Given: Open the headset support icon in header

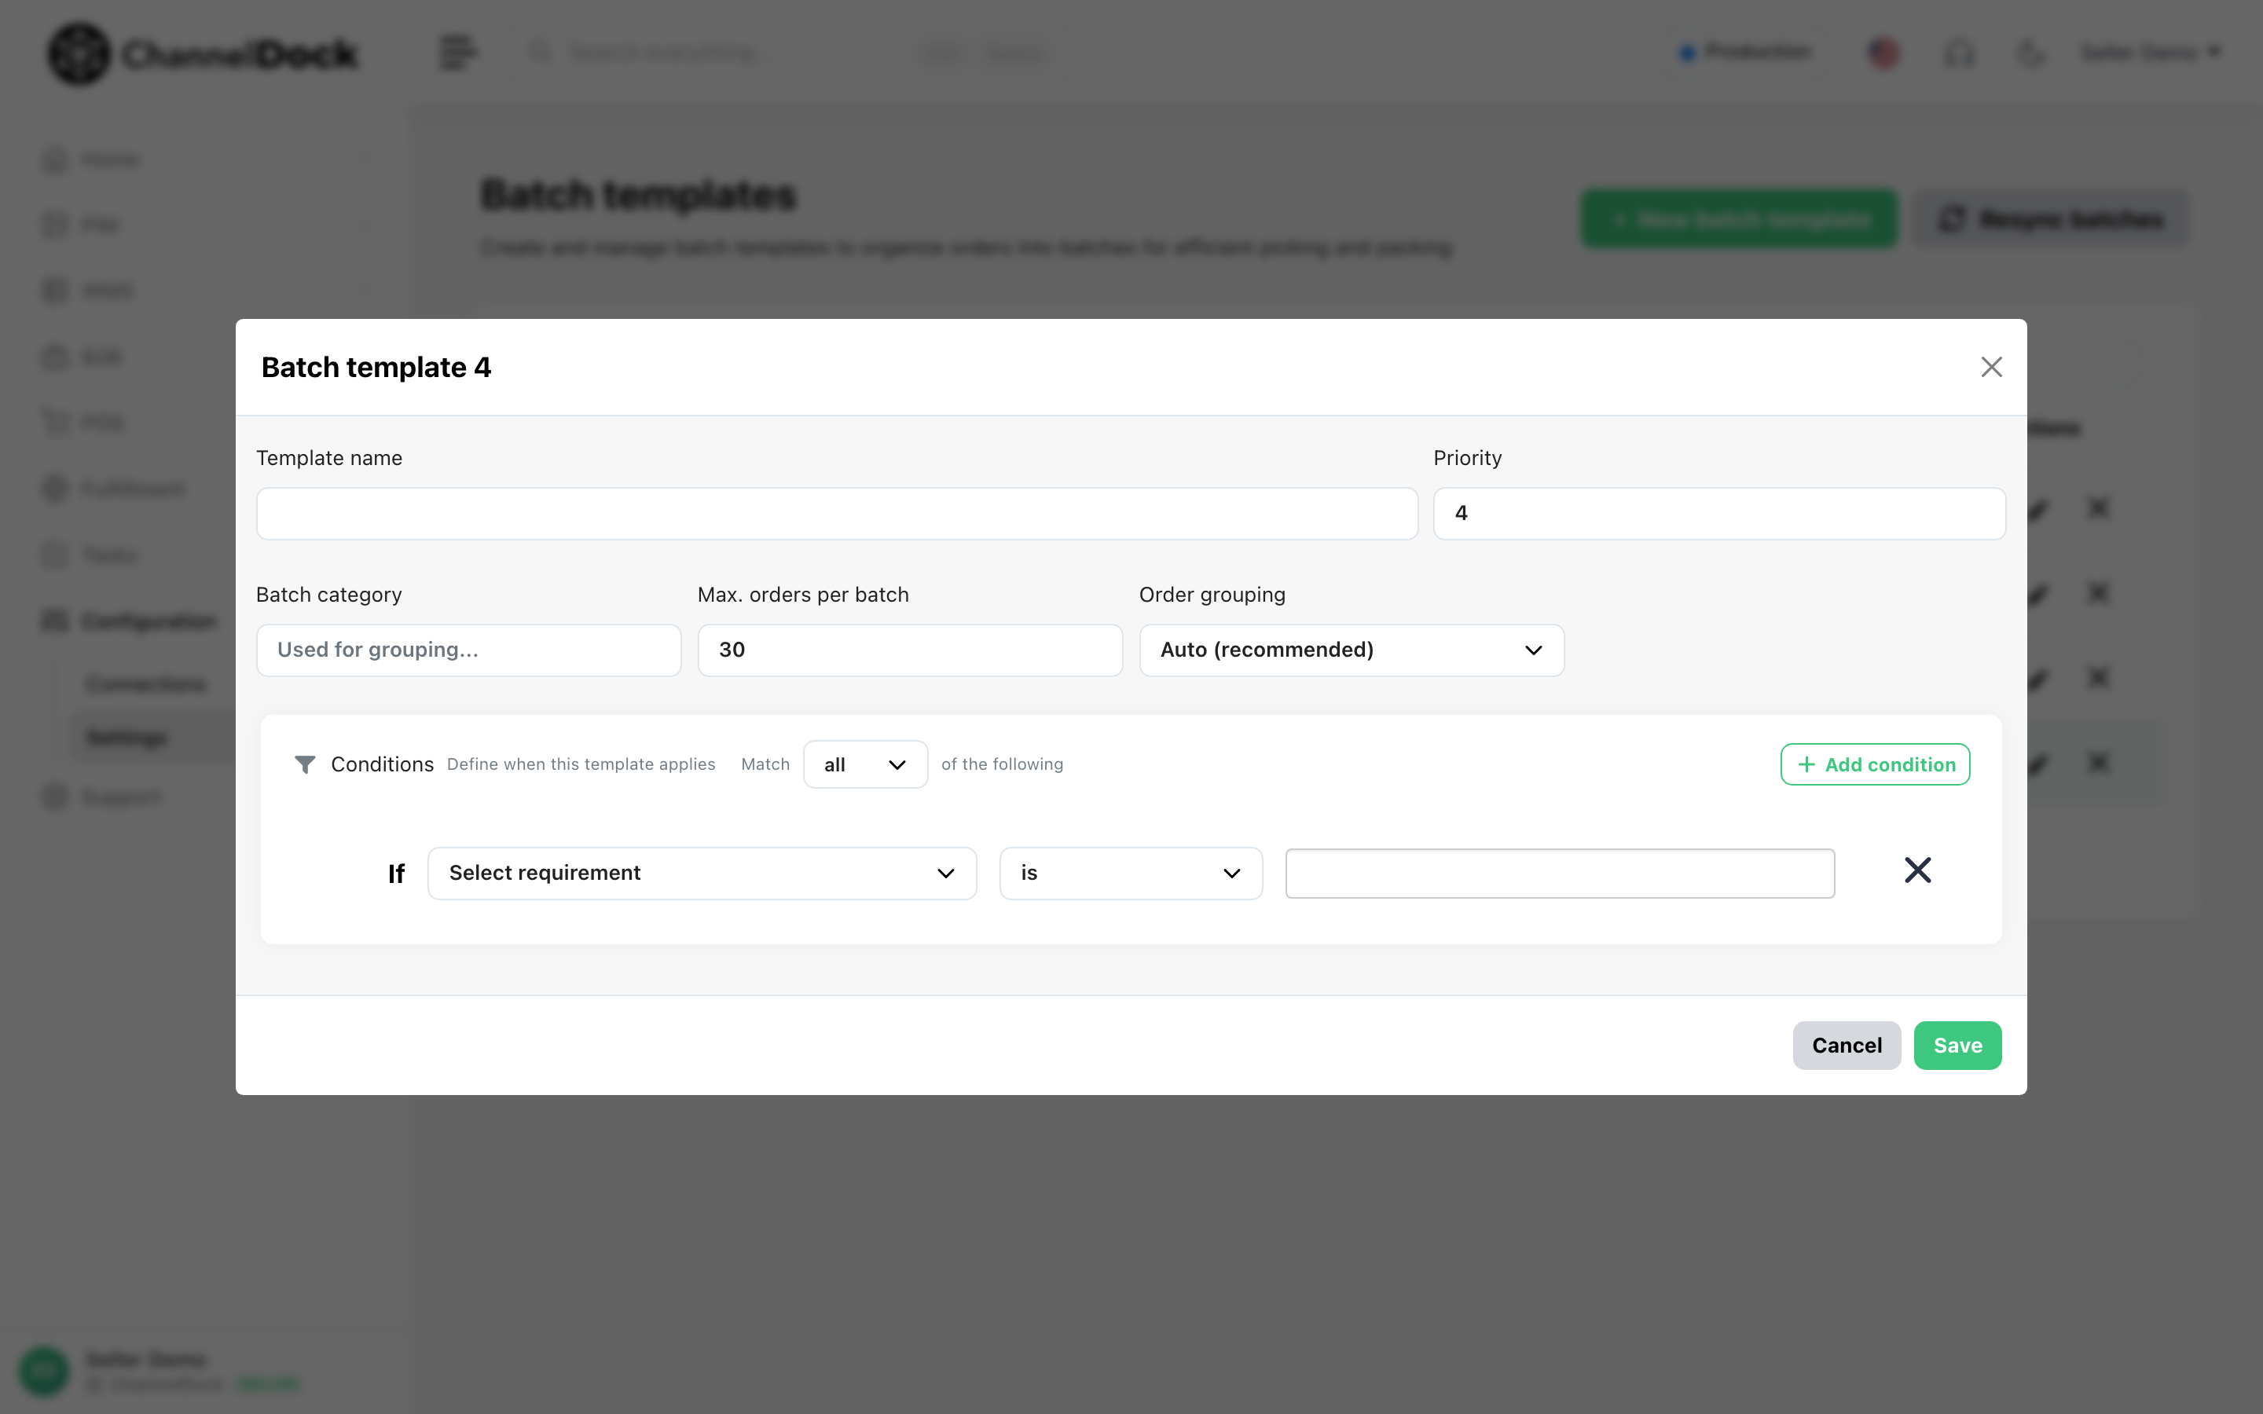Looking at the screenshot, I should [1959, 53].
